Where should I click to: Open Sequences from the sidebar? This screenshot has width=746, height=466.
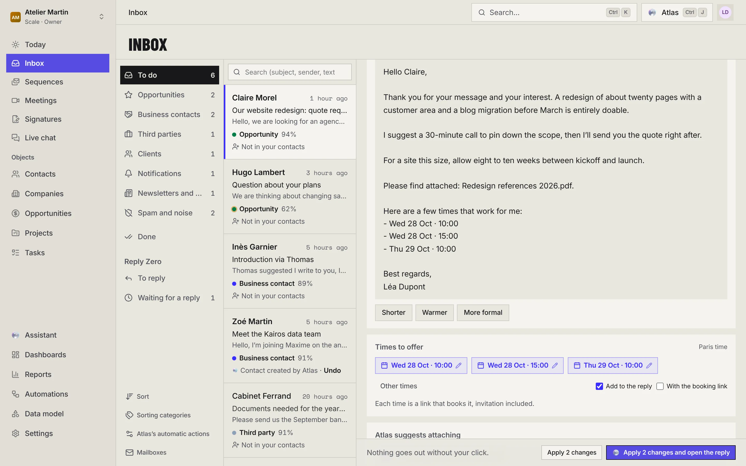coord(58,82)
